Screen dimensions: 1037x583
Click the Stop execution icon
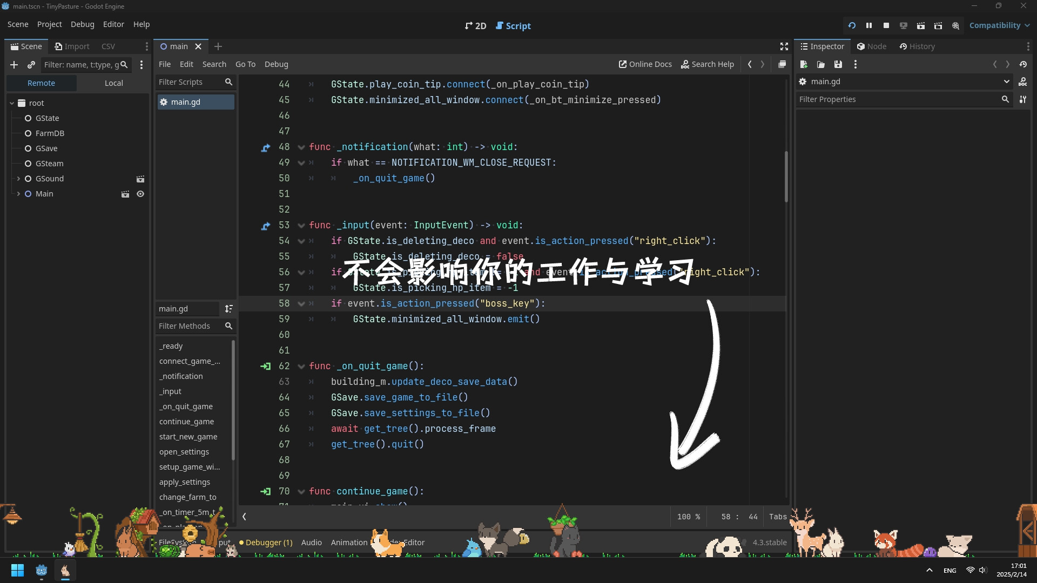[x=886, y=25]
